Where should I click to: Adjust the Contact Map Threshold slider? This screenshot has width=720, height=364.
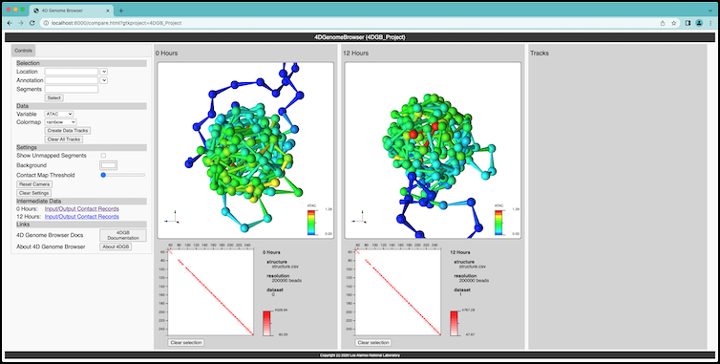point(122,175)
